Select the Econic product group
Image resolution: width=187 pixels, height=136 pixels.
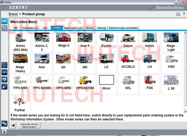pyautogui.click(x=106, y=42)
